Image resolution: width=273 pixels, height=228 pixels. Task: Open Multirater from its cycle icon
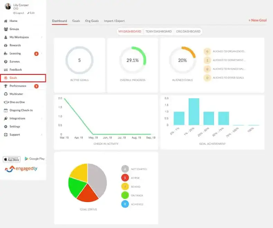[6, 94]
